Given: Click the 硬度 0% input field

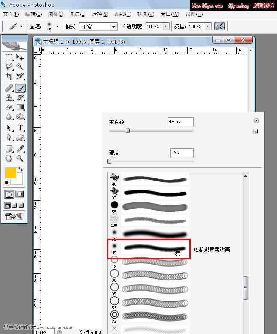Looking at the screenshot, I should pos(182,153).
